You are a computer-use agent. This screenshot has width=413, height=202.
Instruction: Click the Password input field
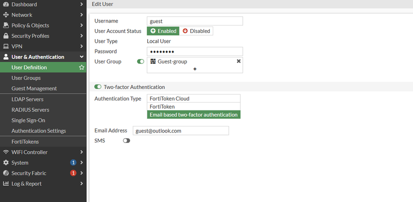point(195,51)
